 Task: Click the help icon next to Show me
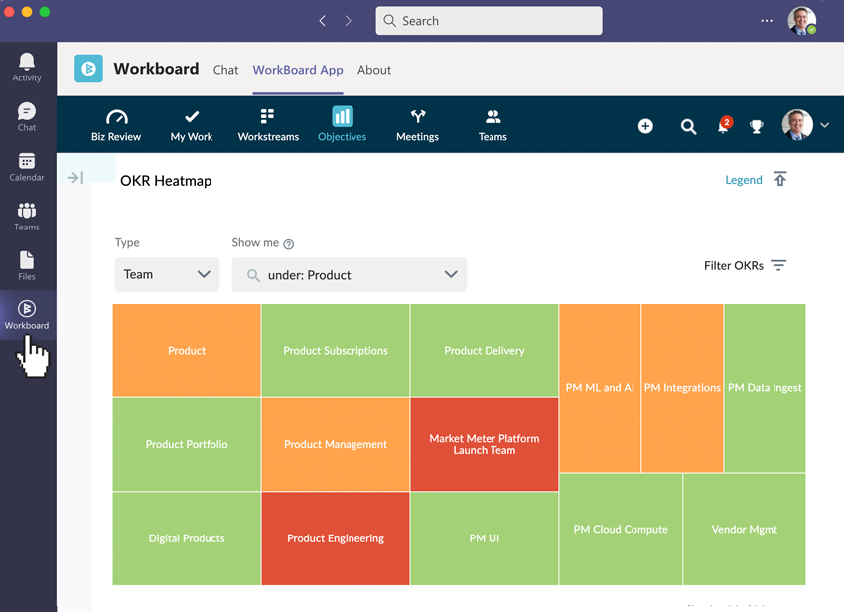click(289, 244)
